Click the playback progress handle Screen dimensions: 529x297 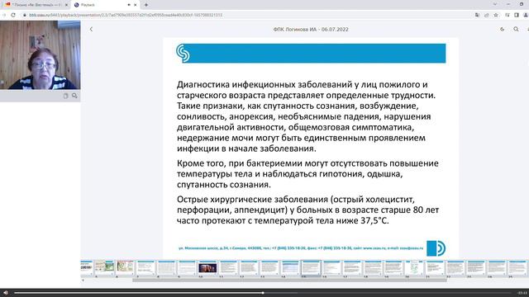263,293
